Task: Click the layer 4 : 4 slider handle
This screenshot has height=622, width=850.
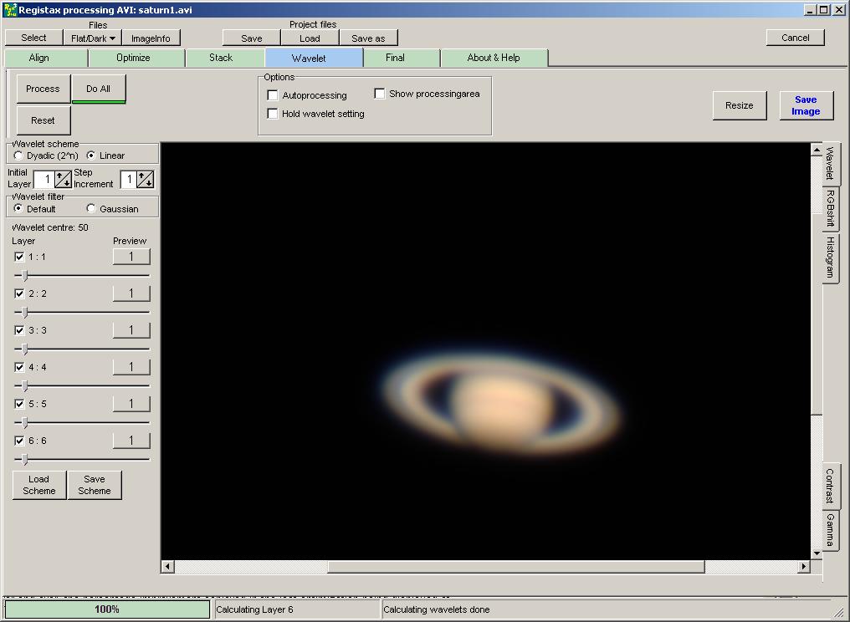Action: [24, 386]
